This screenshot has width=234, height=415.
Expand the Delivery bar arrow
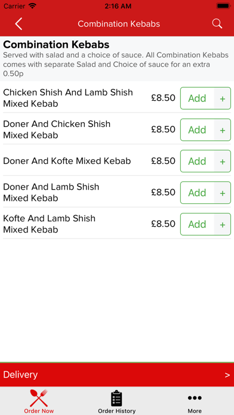pos(227,375)
